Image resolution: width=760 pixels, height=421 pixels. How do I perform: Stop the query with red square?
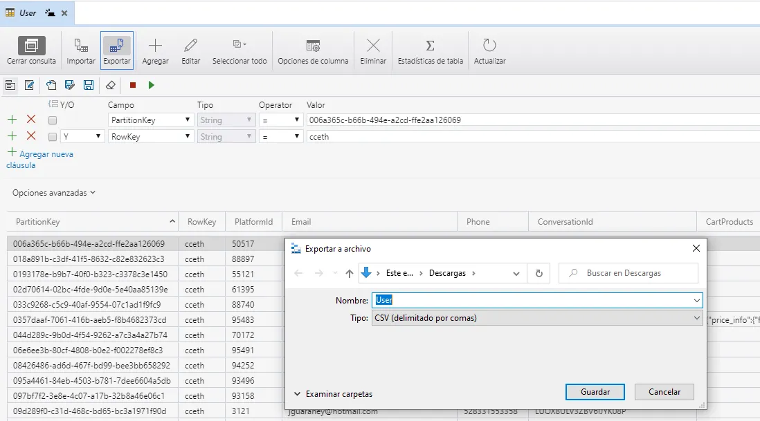[x=133, y=85]
